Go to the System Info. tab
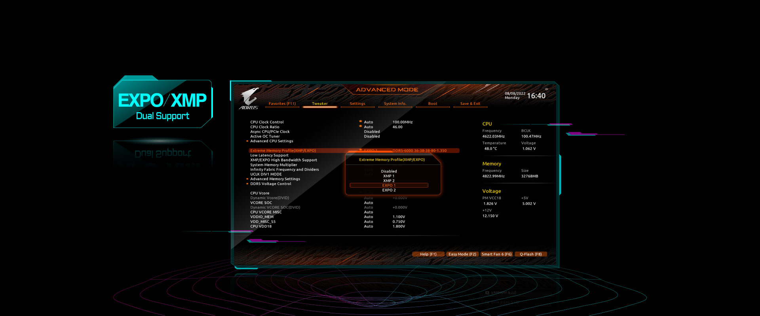This screenshot has width=760, height=316. 395,104
